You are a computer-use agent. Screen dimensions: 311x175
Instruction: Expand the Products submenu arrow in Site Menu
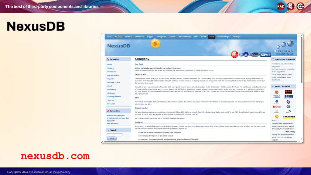click(129, 68)
